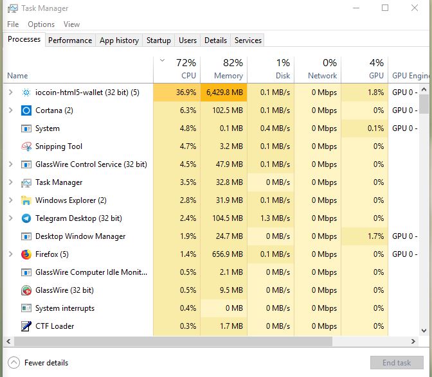Select the Snipping Tool icon
The width and height of the screenshot is (432, 377).
pyautogui.click(x=26, y=146)
